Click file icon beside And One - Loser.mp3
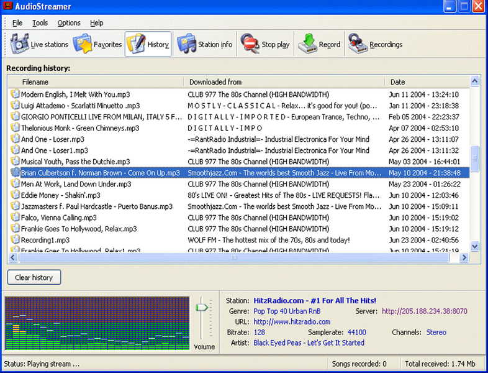This screenshot has width=488, height=373. (x=15, y=139)
